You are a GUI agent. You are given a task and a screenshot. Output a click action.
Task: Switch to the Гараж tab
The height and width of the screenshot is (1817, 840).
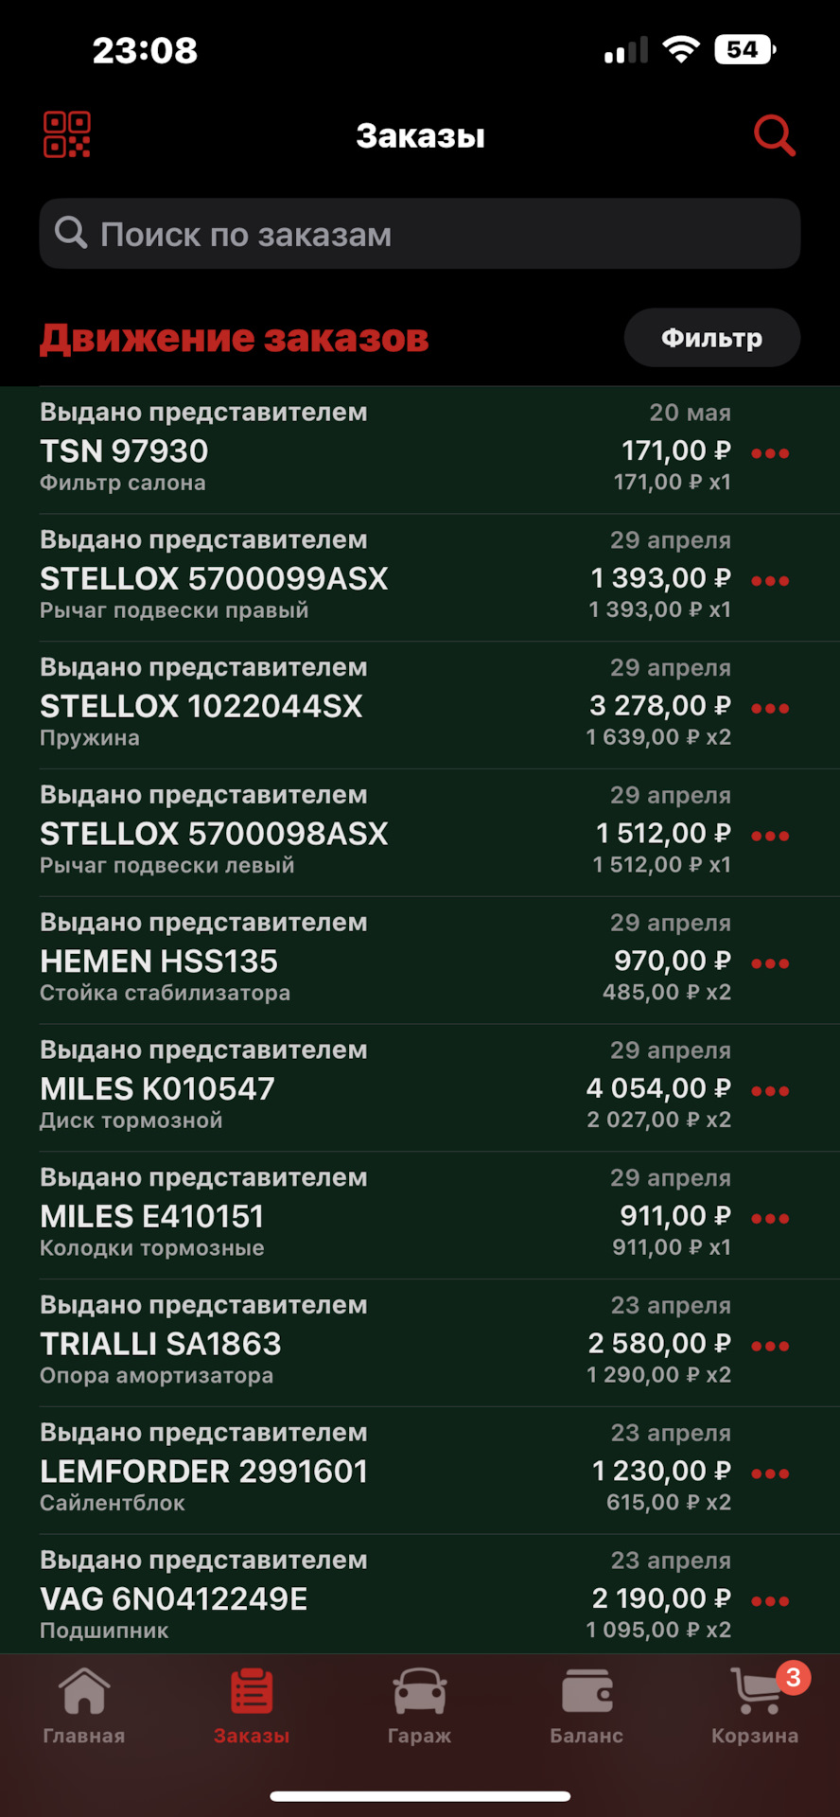click(419, 1706)
